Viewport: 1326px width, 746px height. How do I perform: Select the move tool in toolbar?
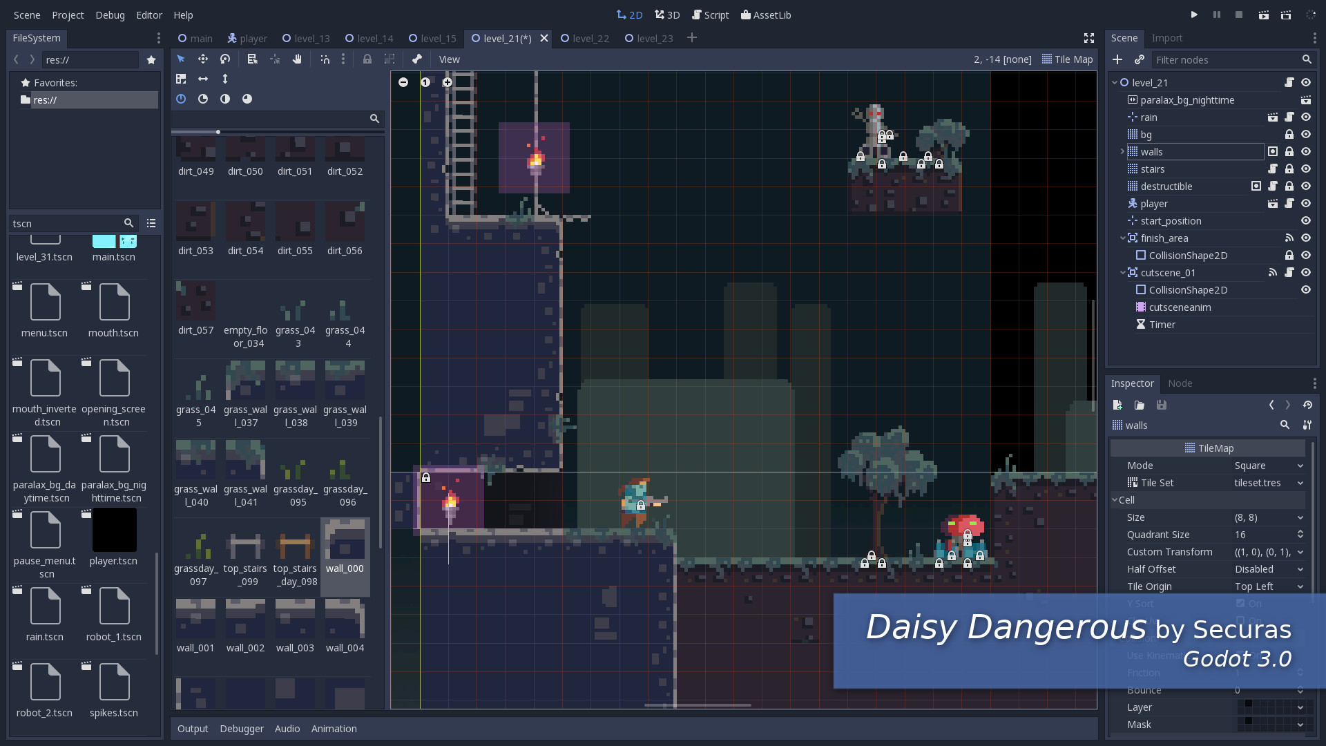tap(203, 59)
